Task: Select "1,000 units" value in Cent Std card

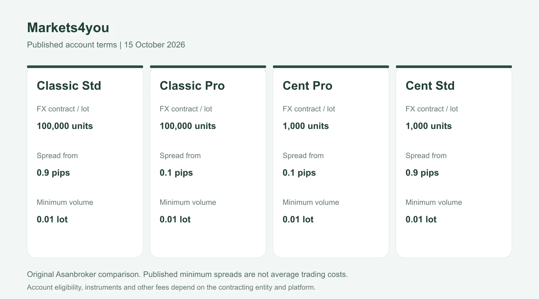Action: tap(429, 126)
